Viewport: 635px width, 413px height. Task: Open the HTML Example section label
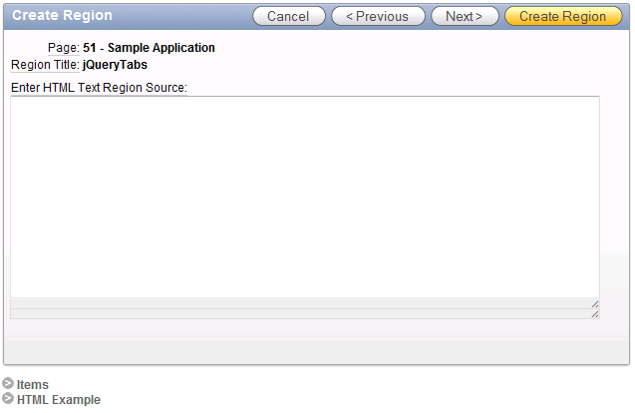[x=59, y=400]
